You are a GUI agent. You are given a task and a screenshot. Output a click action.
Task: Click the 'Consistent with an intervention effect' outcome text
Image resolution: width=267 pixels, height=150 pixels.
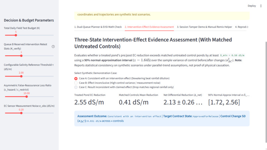[134, 117]
